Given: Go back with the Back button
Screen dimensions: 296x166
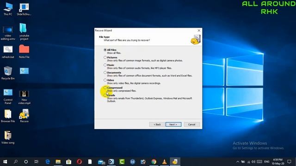Looking at the screenshot, I should 157,125.
